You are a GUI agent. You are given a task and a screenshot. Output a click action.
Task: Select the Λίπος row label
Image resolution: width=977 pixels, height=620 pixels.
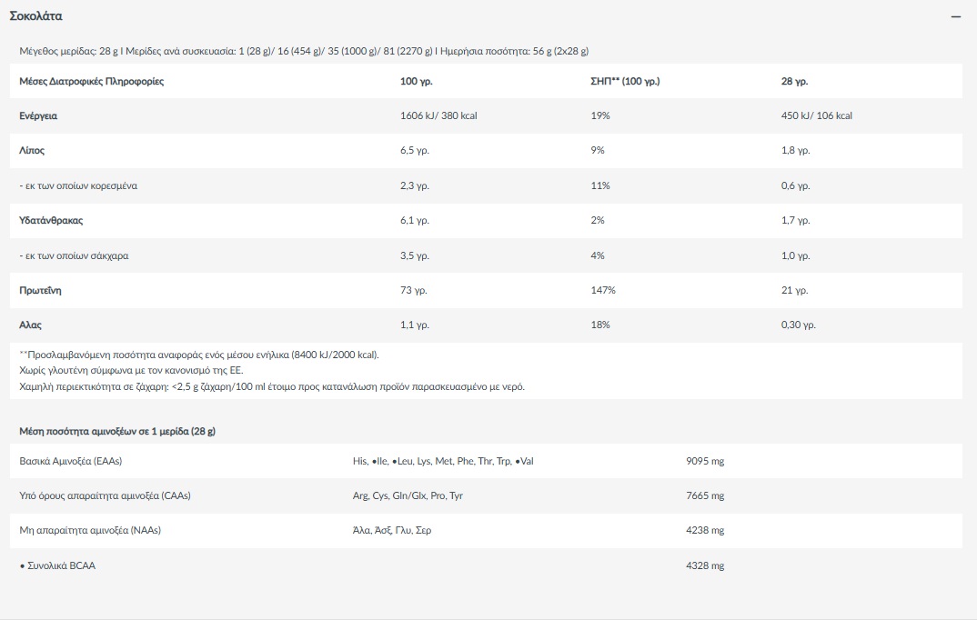tap(32, 151)
